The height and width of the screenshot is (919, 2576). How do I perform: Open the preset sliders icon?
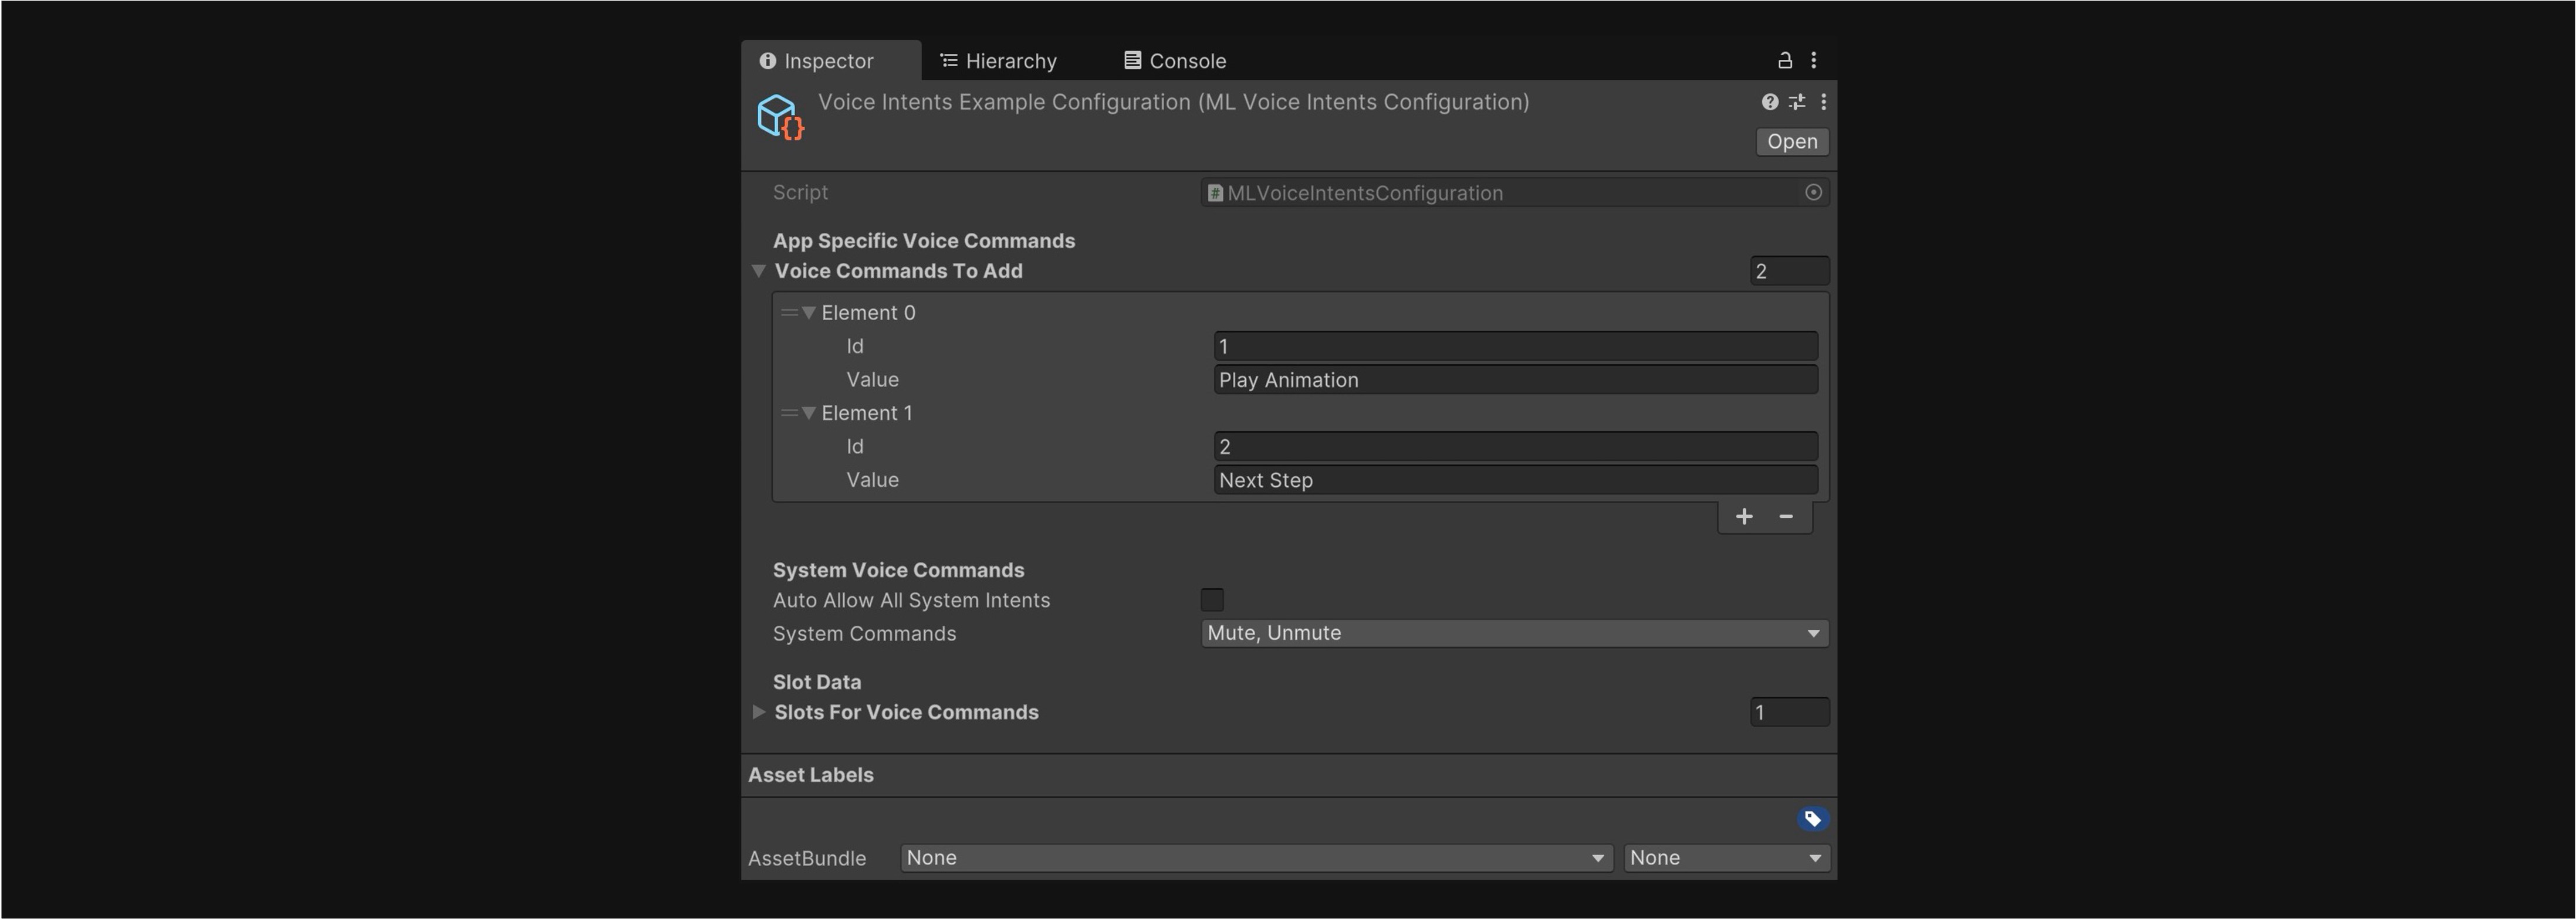[1797, 102]
